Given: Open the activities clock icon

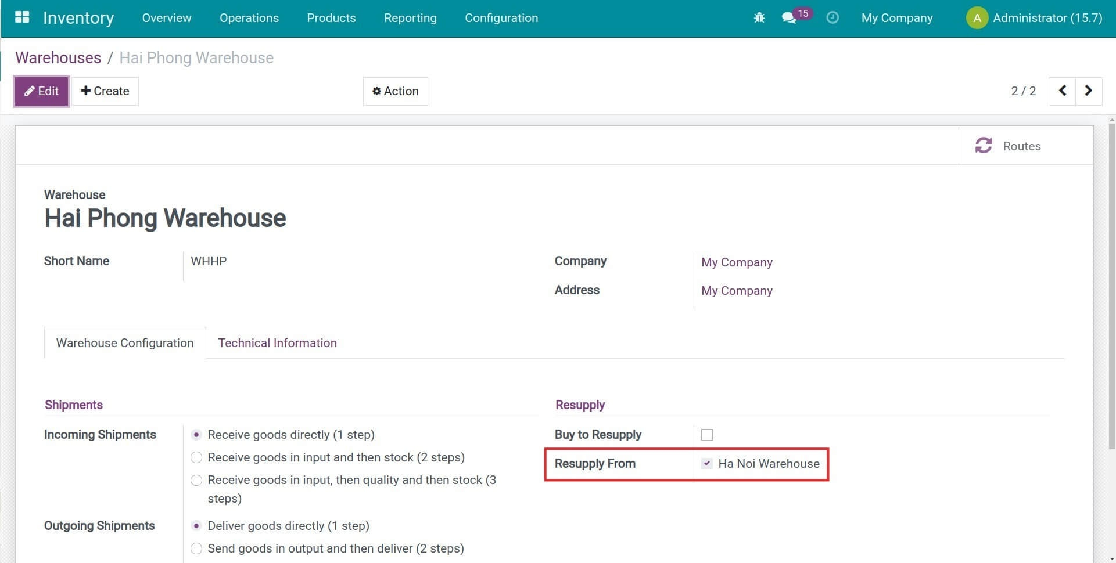Looking at the screenshot, I should pyautogui.click(x=832, y=18).
